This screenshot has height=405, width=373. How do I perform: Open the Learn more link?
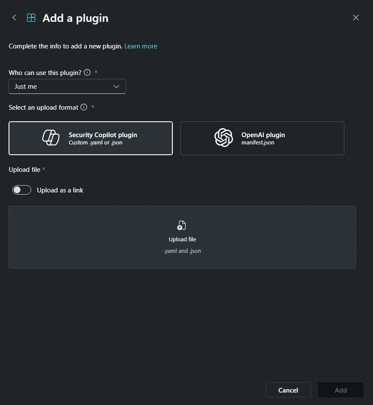click(x=141, y=46)
